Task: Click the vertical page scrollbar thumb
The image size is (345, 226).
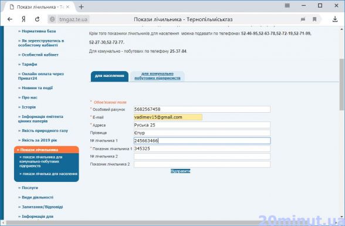Action: tap(341, 85)
